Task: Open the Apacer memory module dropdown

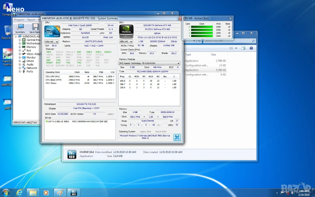Action: tap(150, 63)
